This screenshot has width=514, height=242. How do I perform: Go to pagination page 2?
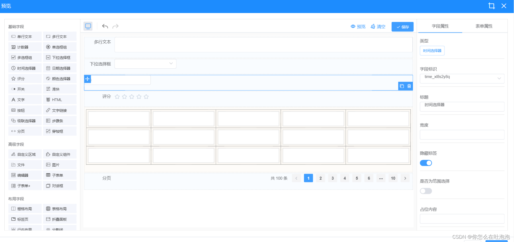(321, 178)
